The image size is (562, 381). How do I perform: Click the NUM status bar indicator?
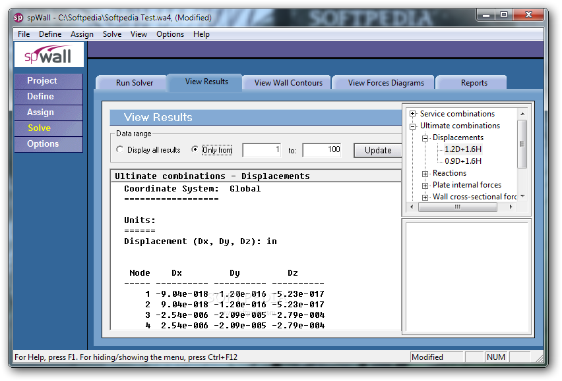[x=496, y=357]
